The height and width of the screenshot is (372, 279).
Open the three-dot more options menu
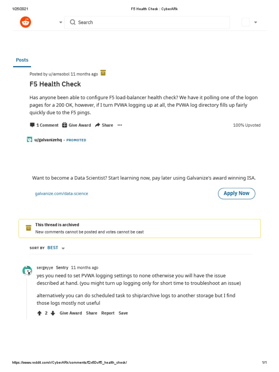coord(120,125)
